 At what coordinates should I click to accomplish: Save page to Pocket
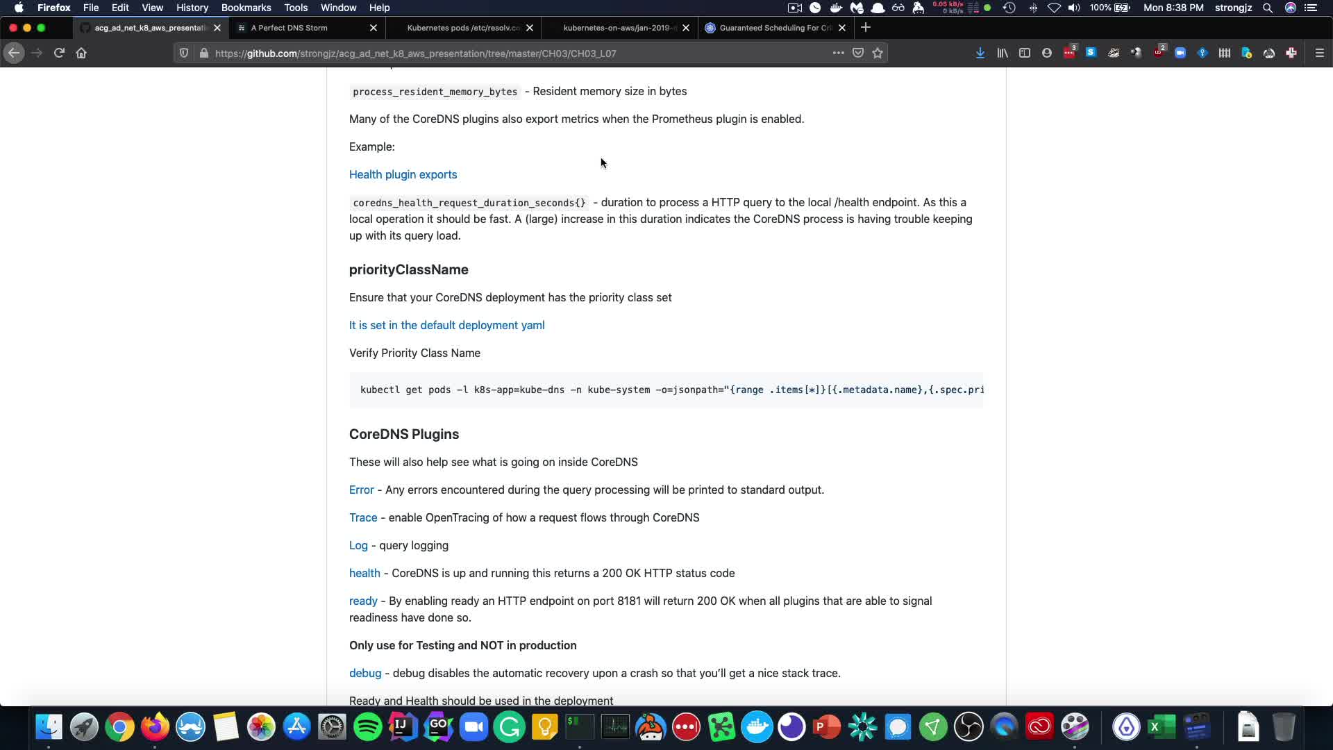pyautogui.click(x=858, y=53)
